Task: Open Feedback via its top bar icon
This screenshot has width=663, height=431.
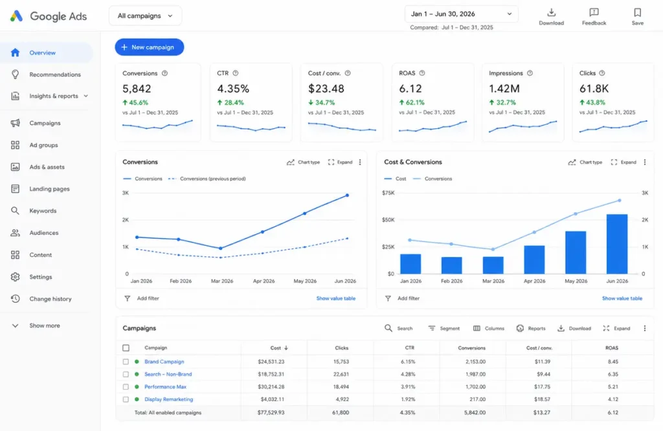Action: pyautogui.click(x=594, y=12)
